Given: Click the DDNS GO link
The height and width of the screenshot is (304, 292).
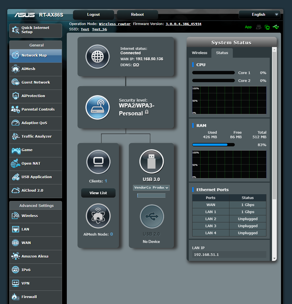Looking at the screenshot, I should (136, 65).
